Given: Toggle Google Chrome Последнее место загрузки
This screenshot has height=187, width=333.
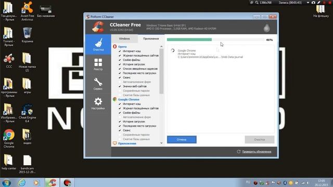Looking at the screenshot, I should [120, 126].
